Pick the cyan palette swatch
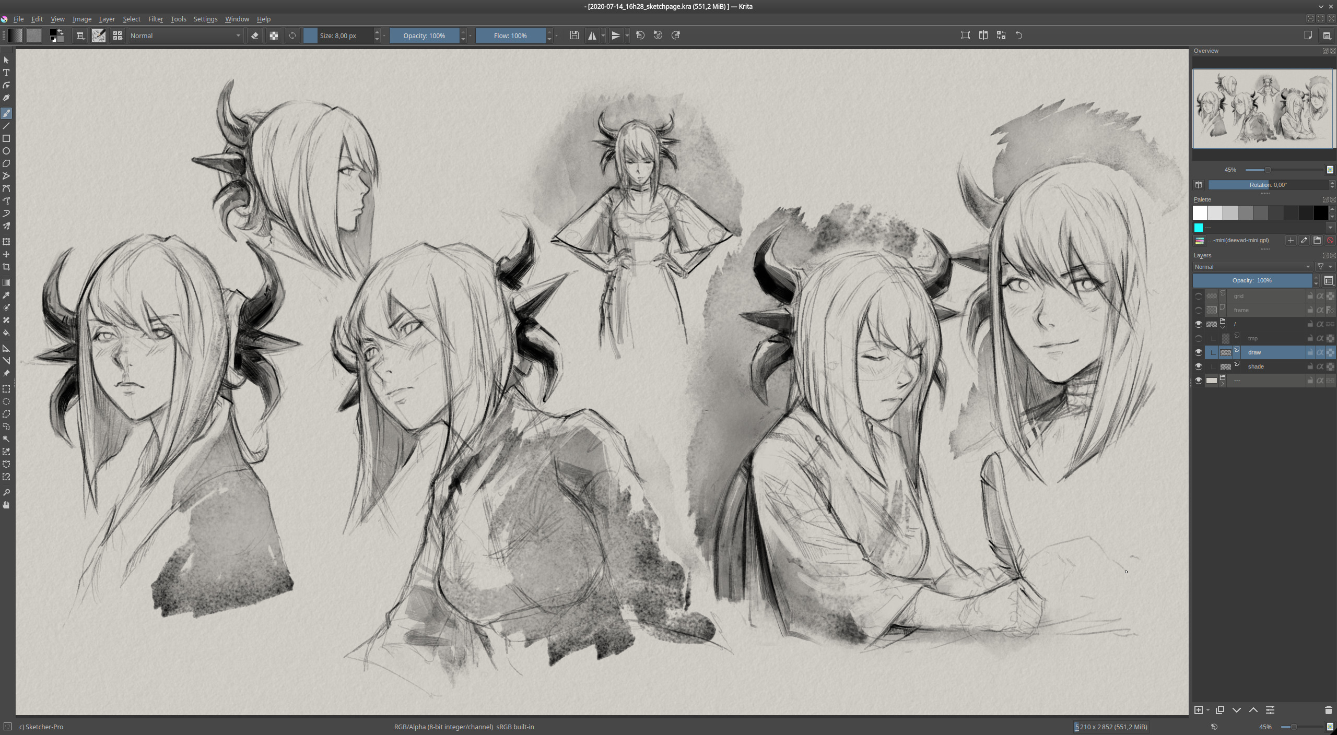 point(1199,227)
